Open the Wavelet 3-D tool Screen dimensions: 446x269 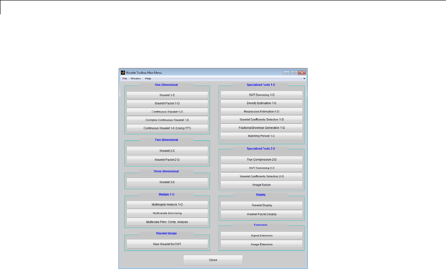[167, 182]
